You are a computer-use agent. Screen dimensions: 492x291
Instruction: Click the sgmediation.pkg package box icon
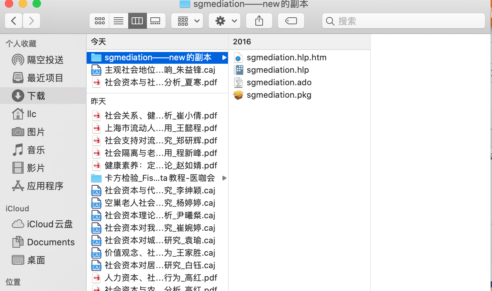coord(238,95)
